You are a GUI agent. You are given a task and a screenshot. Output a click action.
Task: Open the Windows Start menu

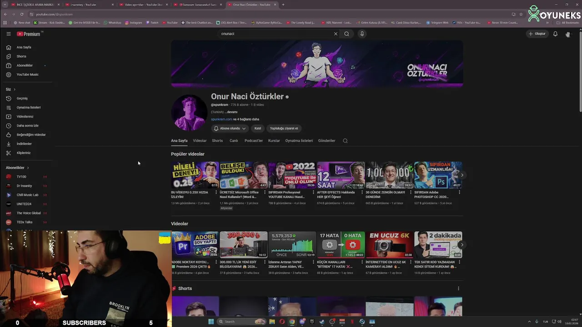click(211, 322)
